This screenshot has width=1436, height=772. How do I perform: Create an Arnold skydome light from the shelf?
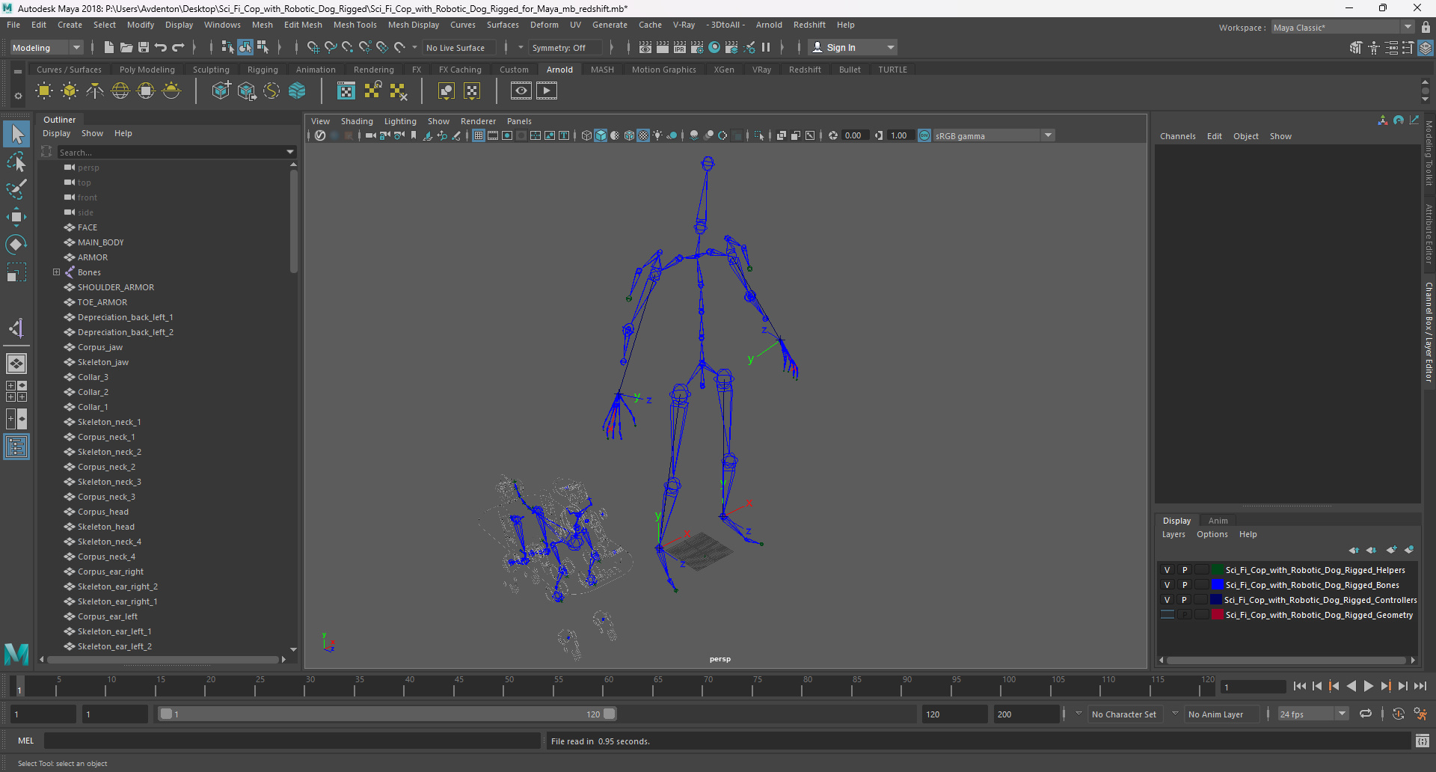[x=120, y=91]
